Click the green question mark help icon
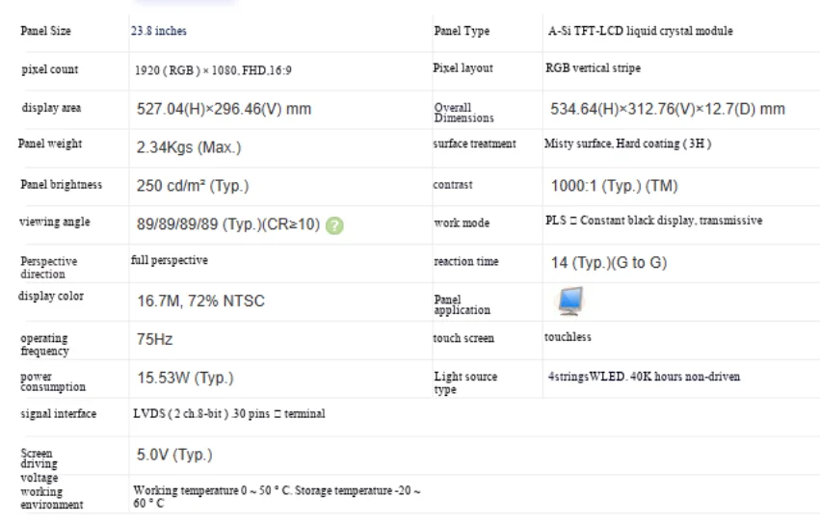This screenshot has height=524, width=820. click(x=334, y=225)
